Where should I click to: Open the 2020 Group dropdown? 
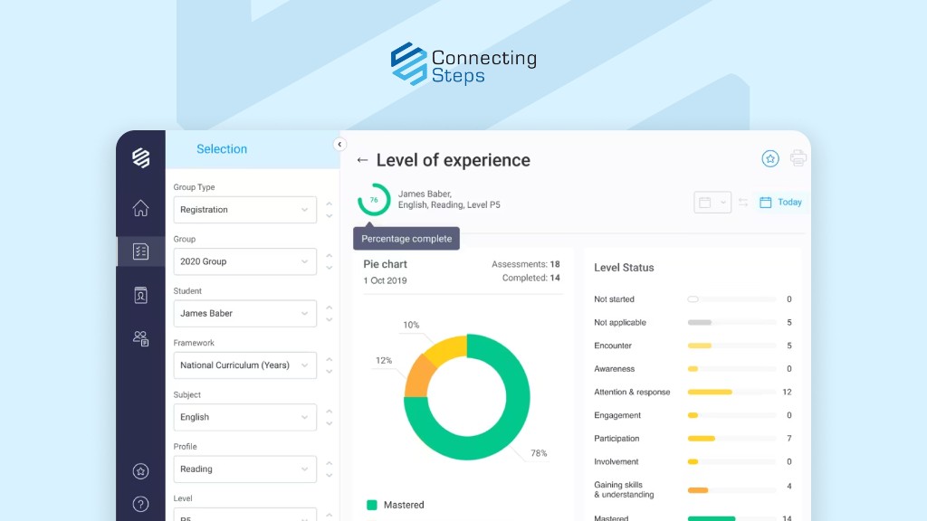[244, 261]
